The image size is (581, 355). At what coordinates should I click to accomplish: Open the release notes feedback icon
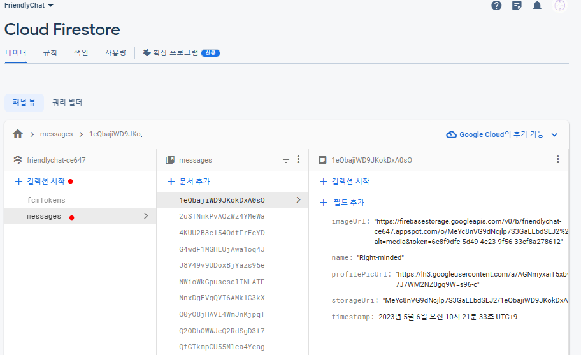pos(517,6)
